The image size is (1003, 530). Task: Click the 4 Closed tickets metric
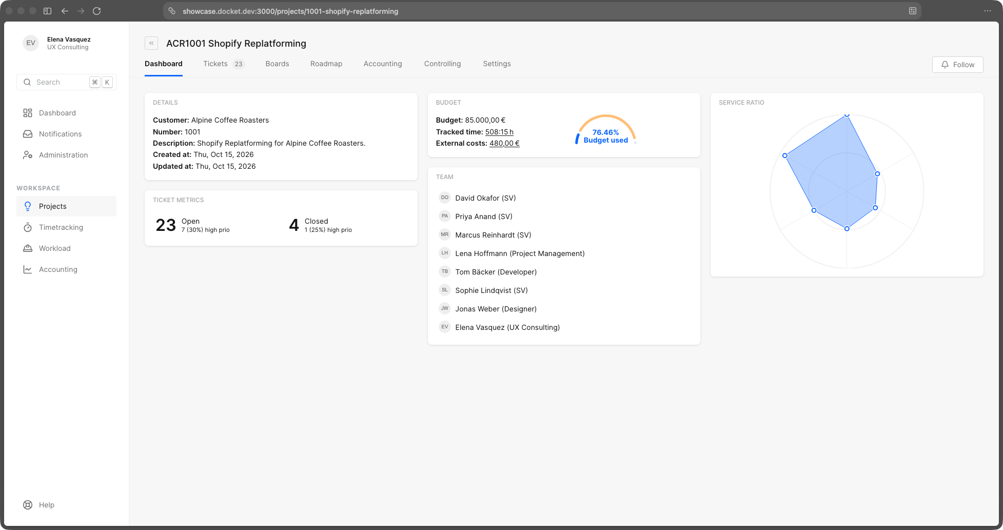click(320, 225)
